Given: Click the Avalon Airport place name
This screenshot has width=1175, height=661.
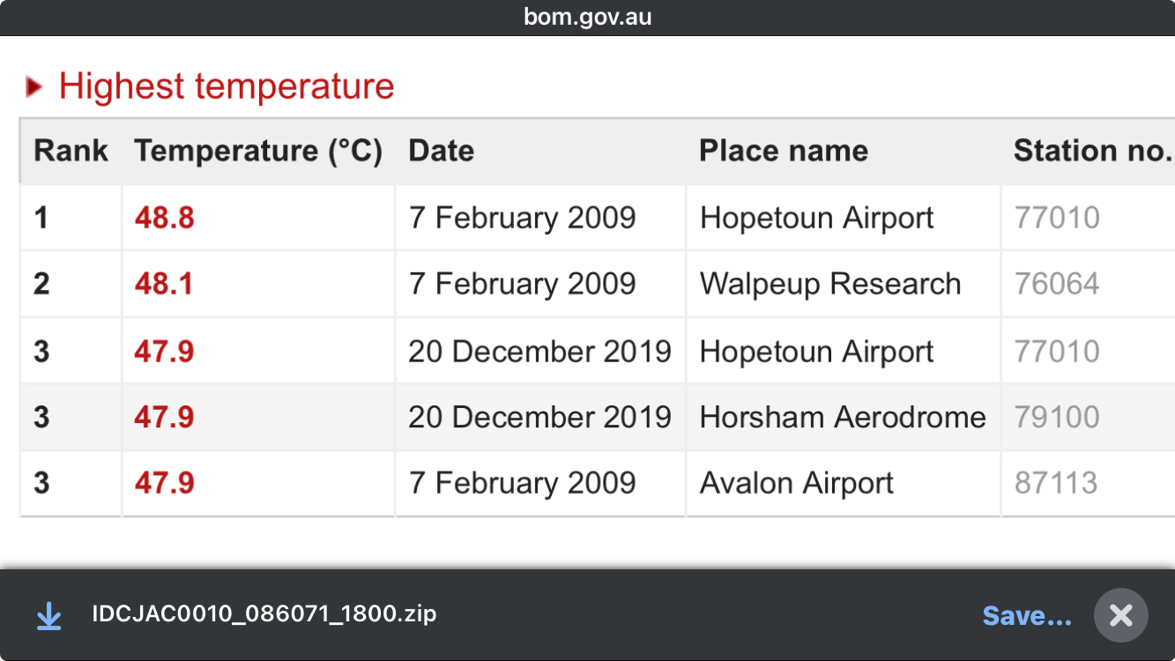Looking at the screenshot, I should click(797, 483).
